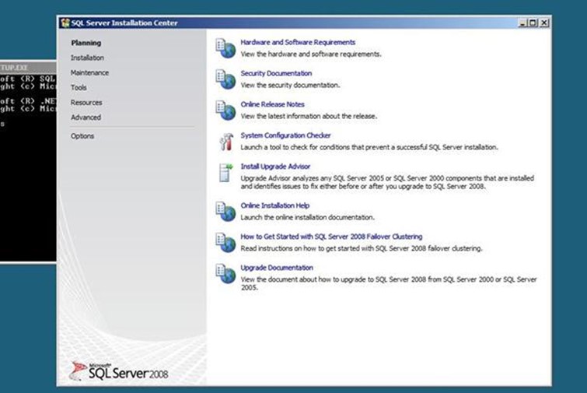Click the Hardware and Software Requirements globe icon
This screenshot has width=587, height=393.
pos(225,48)
